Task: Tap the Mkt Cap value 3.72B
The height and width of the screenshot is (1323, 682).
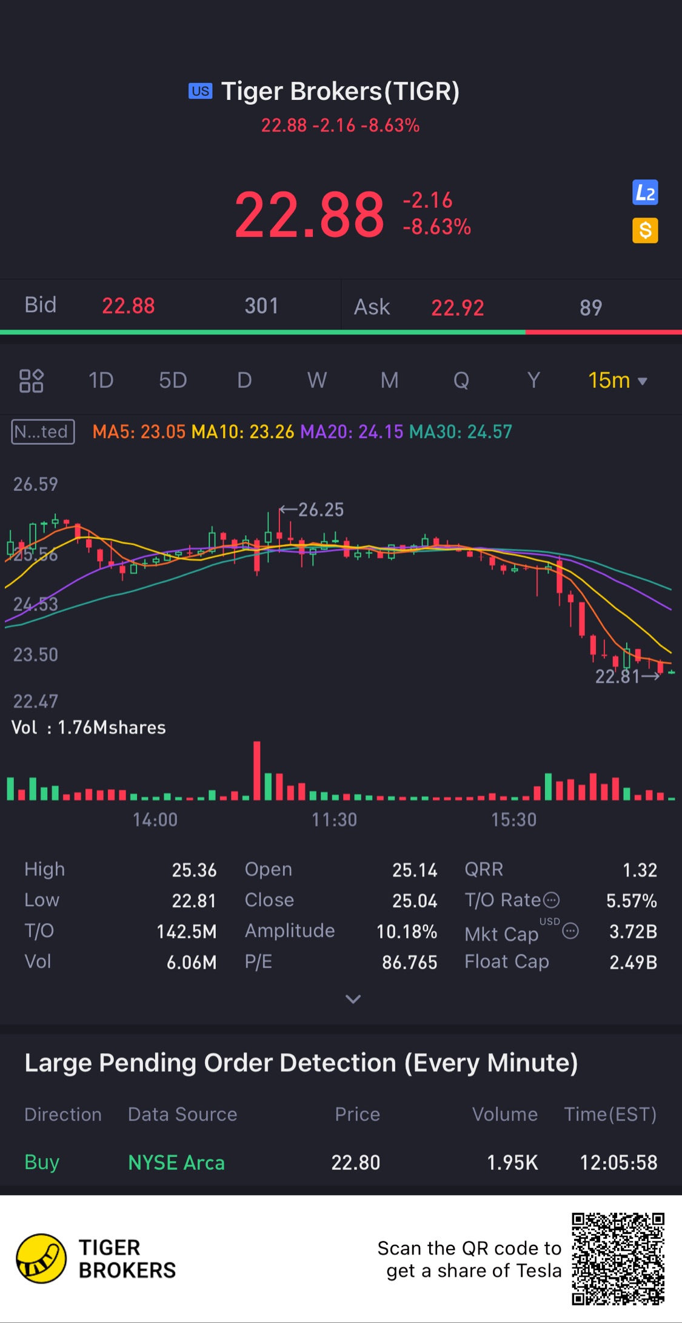Action: [634, 931]
